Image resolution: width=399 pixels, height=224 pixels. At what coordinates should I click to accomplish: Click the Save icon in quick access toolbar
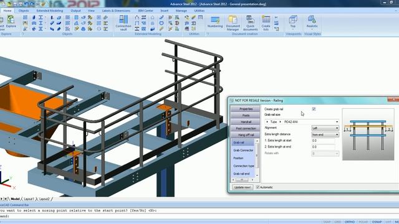15,4
